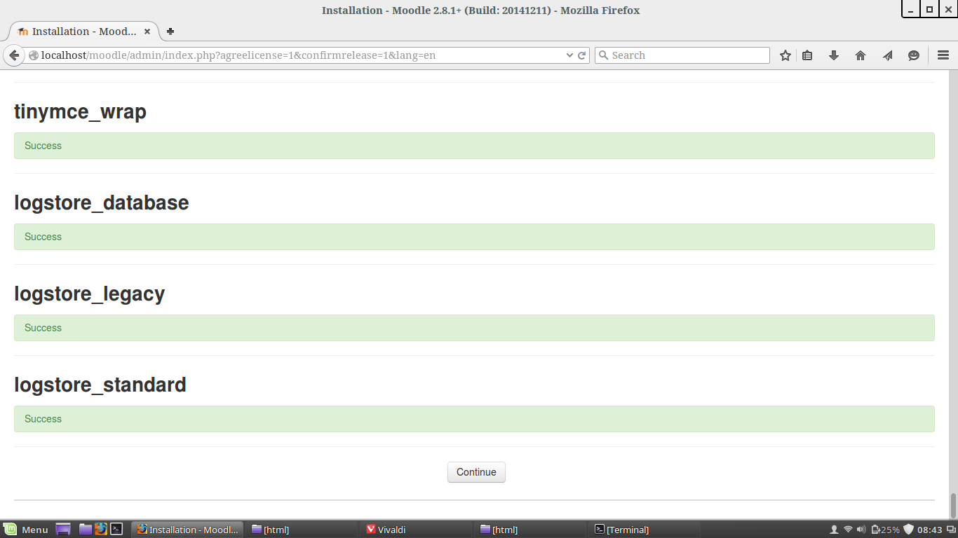
Task: Switch to the [Terminal] taskbar window
Action: click(x=645, y=530)
